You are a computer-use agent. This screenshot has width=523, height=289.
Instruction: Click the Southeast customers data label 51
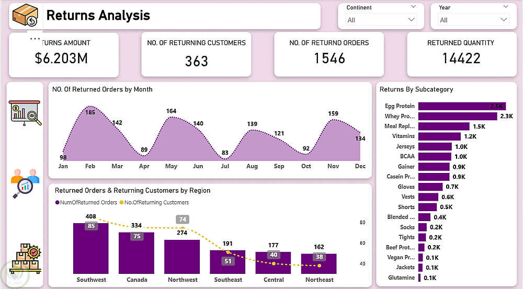(x=228, y=261)
